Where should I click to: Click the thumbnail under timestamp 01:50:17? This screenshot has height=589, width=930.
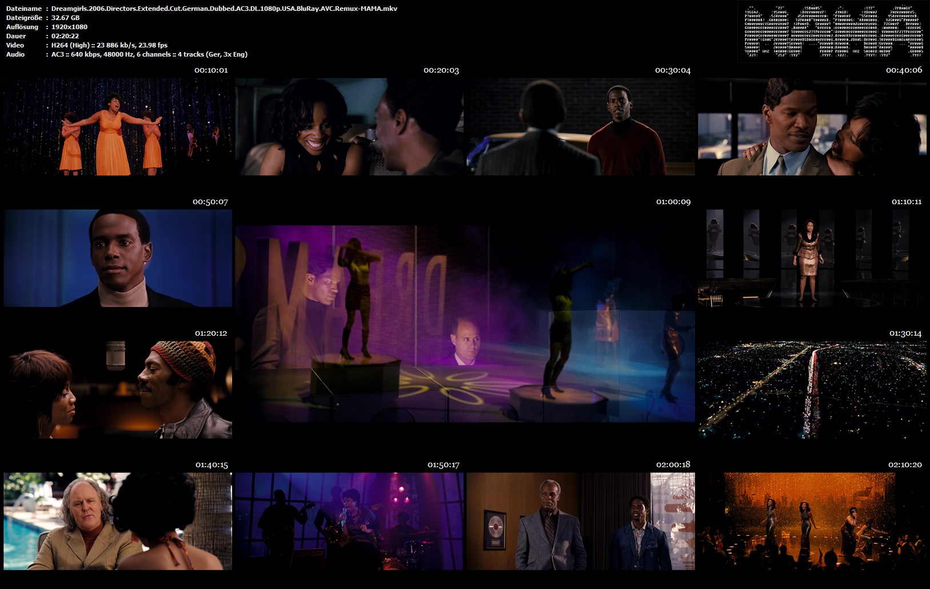point(349,522)
